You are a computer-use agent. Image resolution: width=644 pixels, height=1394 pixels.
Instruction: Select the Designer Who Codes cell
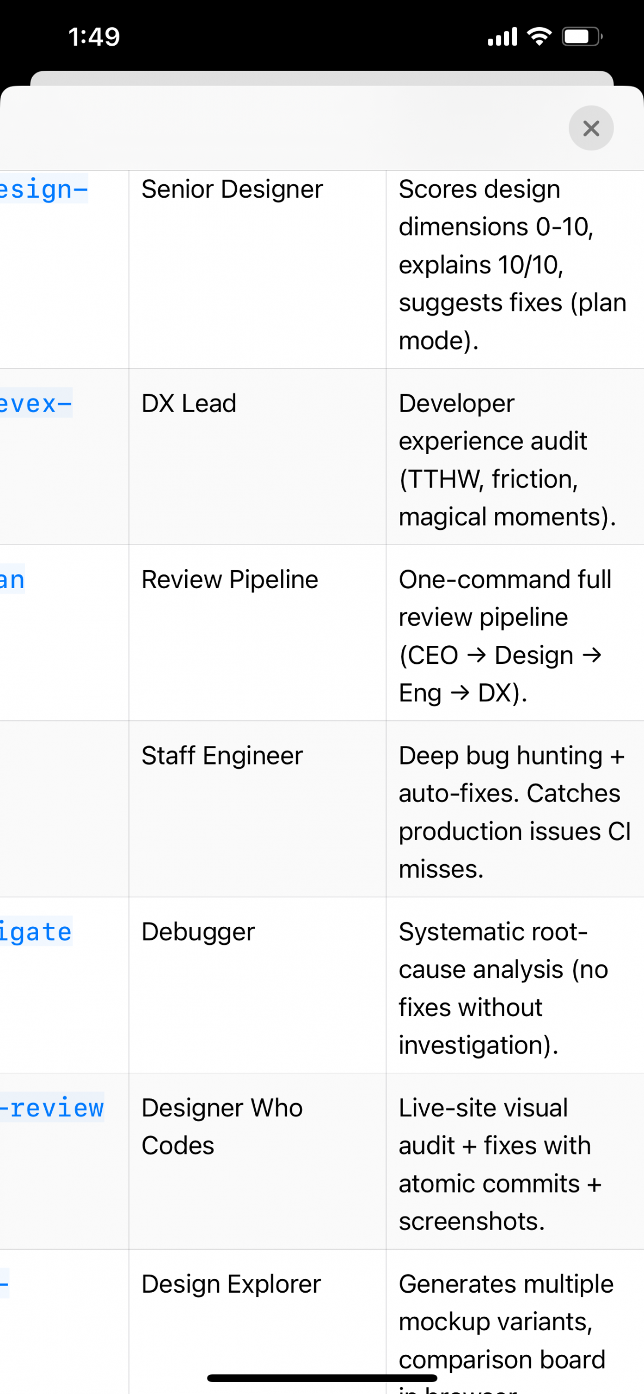[x=257, y=1161]
